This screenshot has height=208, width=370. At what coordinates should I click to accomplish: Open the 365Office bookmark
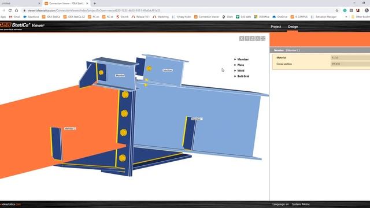click(262, 17)
